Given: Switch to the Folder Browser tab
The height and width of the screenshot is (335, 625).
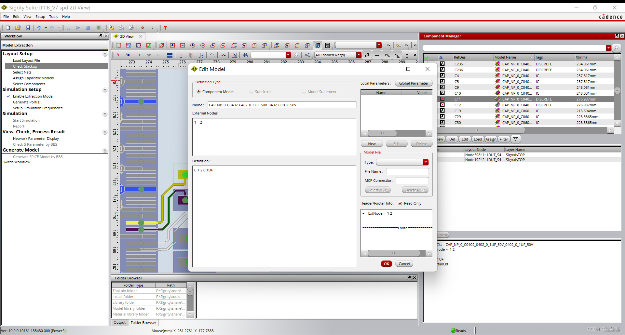Looking at the screenshot, I should pyautogui.click(x=143, y=323).
